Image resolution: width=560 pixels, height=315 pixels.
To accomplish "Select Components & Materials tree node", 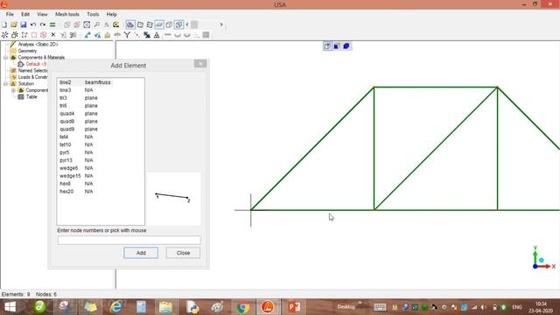I will pyautogui.click(x=41, y=58).
